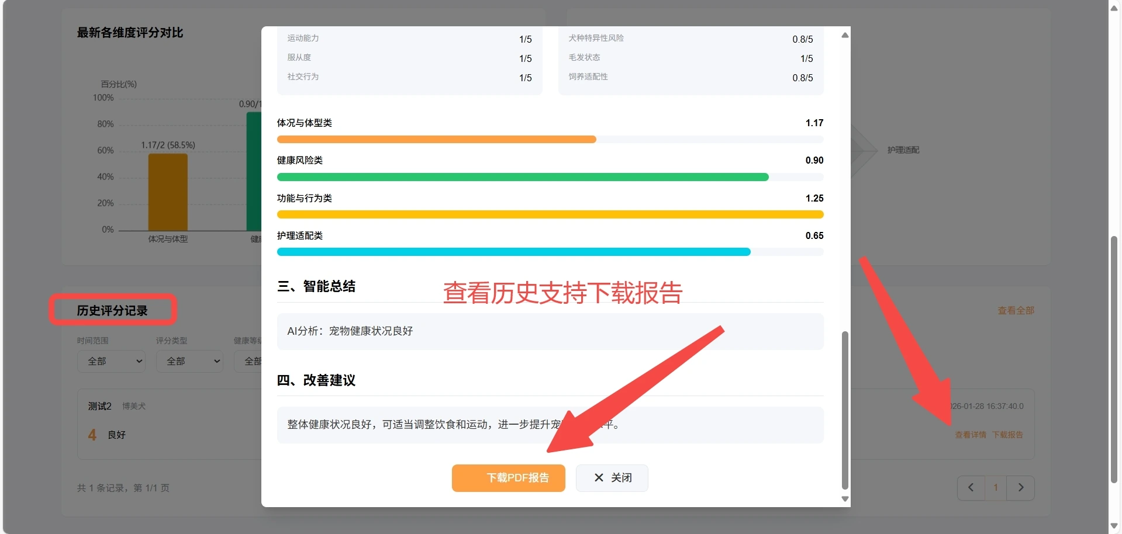The width and height of the screenshot is (1122, 534).
Task: Click the green 健康风险类 progress bar
Action: click(x=522, y=177)
